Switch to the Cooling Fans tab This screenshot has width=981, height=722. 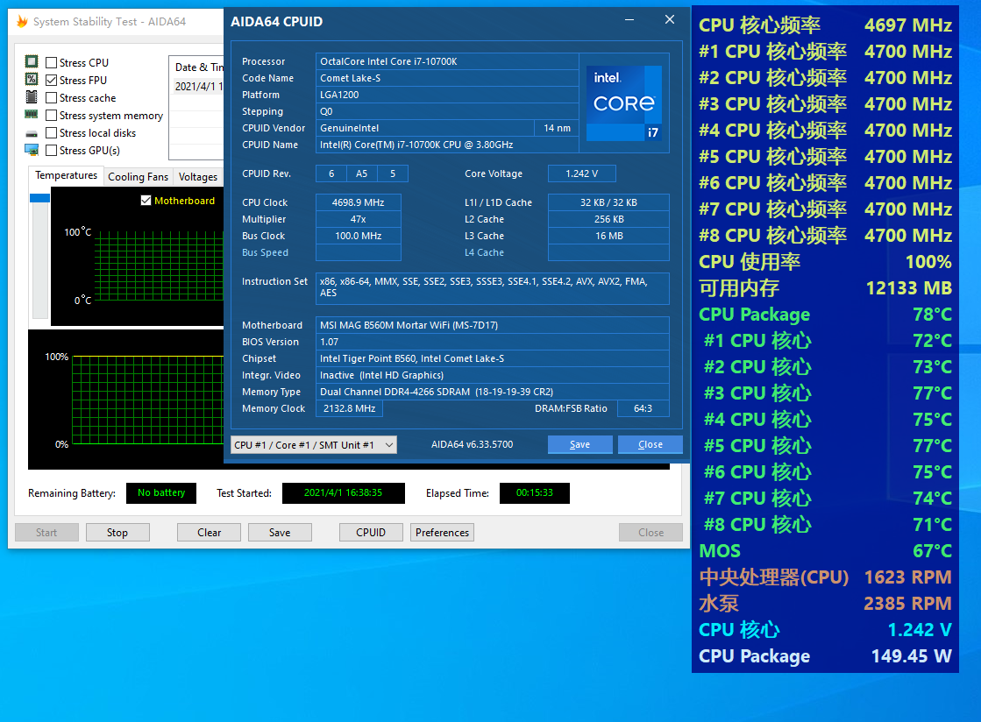(138, 177)
